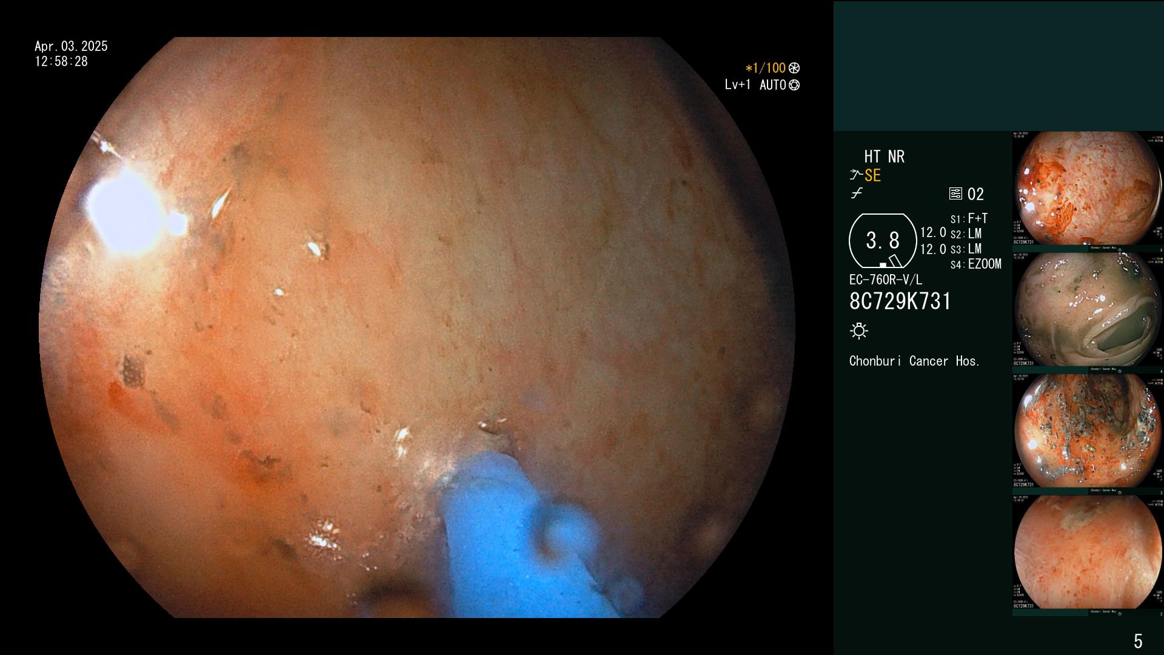Click the *1/100 shutter speed value
Viewport: 1164px width, 655px height.
[765, 69]
